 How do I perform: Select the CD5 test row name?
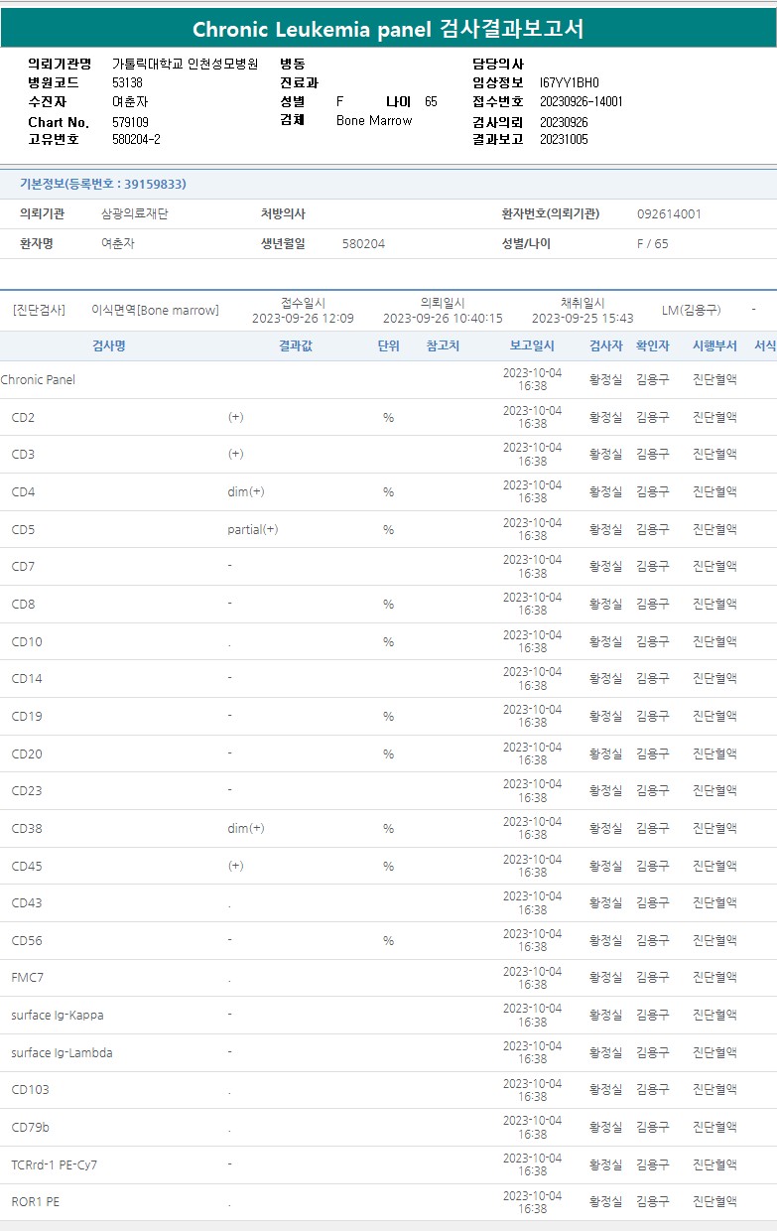click(23, 529)
